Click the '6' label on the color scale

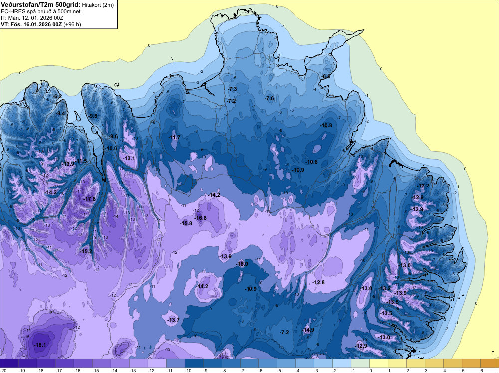481,370
